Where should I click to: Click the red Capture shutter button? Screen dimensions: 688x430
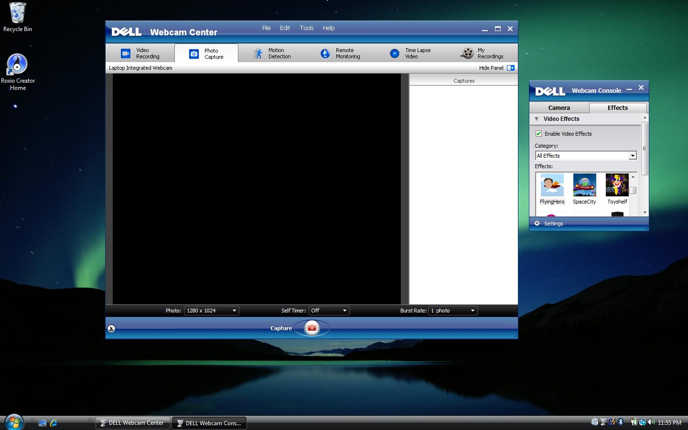pyautogui.click(x=312, y=328)
